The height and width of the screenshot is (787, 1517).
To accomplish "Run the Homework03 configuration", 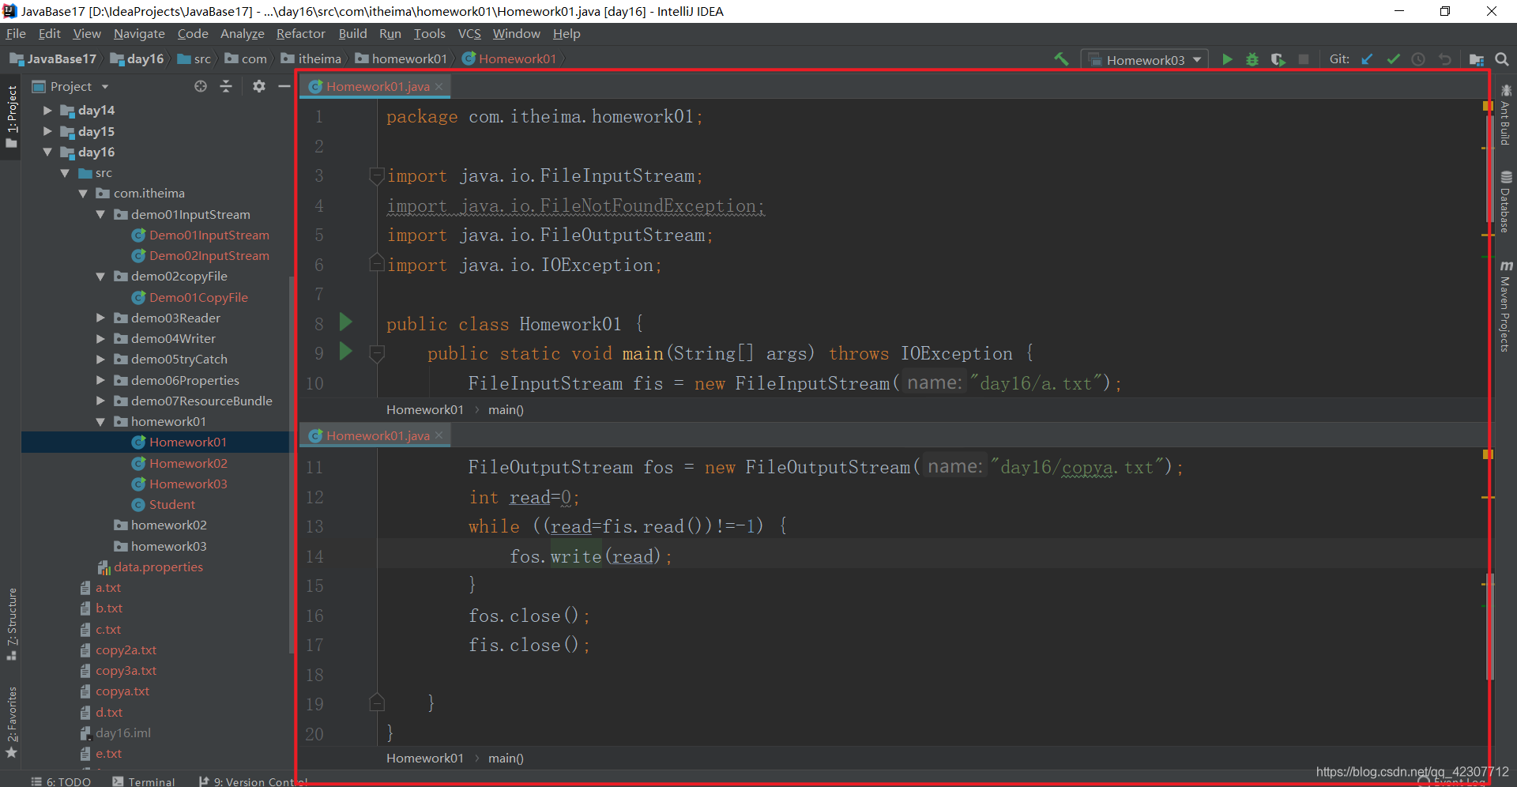I will tap(1226, 59).
